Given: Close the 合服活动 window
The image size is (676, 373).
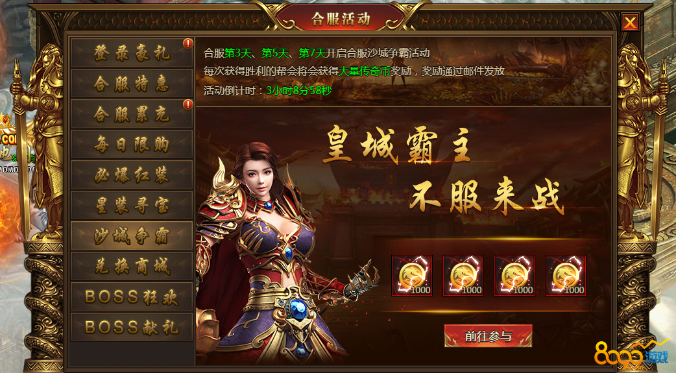Looking at the screenshot, I should (630, 22).
